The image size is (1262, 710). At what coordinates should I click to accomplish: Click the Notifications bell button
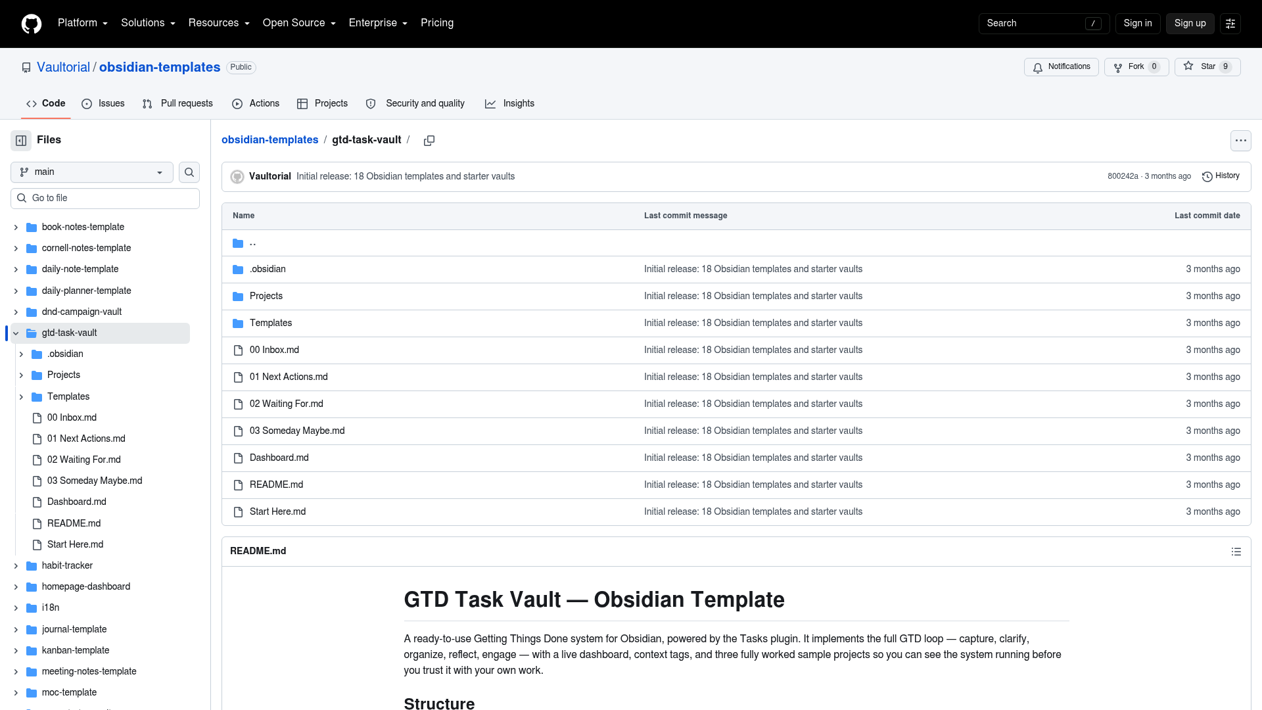(x=1061, y=67)
